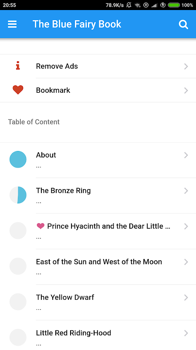The image size is (196, 350).
Task: Open Bookmark using the right chevron
Action: pos(186,91)
